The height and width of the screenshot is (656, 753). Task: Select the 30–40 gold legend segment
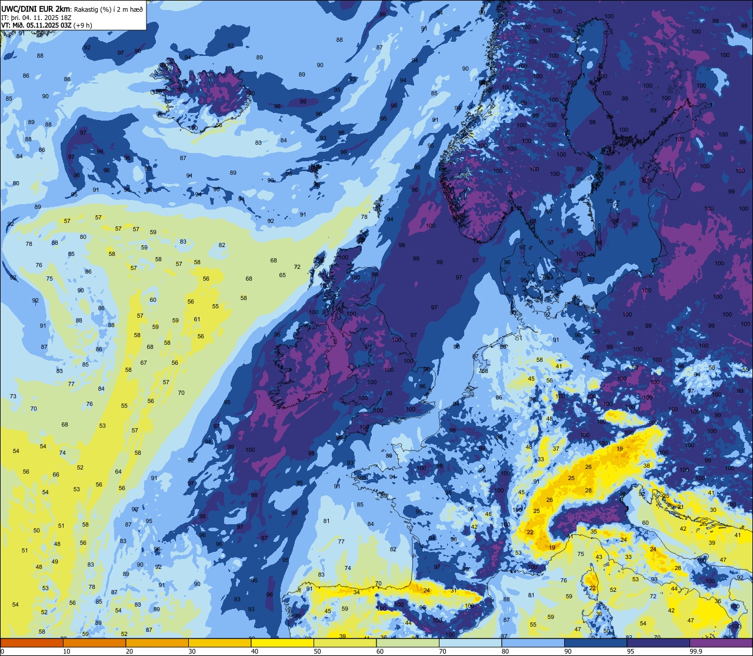pyautogui.click(x=219, y=642)
